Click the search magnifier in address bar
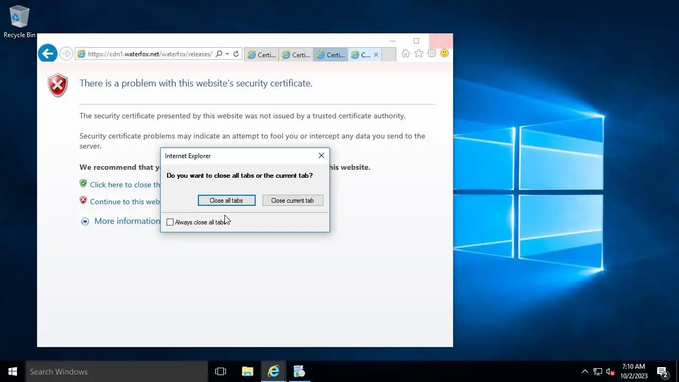Image resolution: width=679 pixels, height=382 pixels. pyautogui.click(x=219, y=54)
